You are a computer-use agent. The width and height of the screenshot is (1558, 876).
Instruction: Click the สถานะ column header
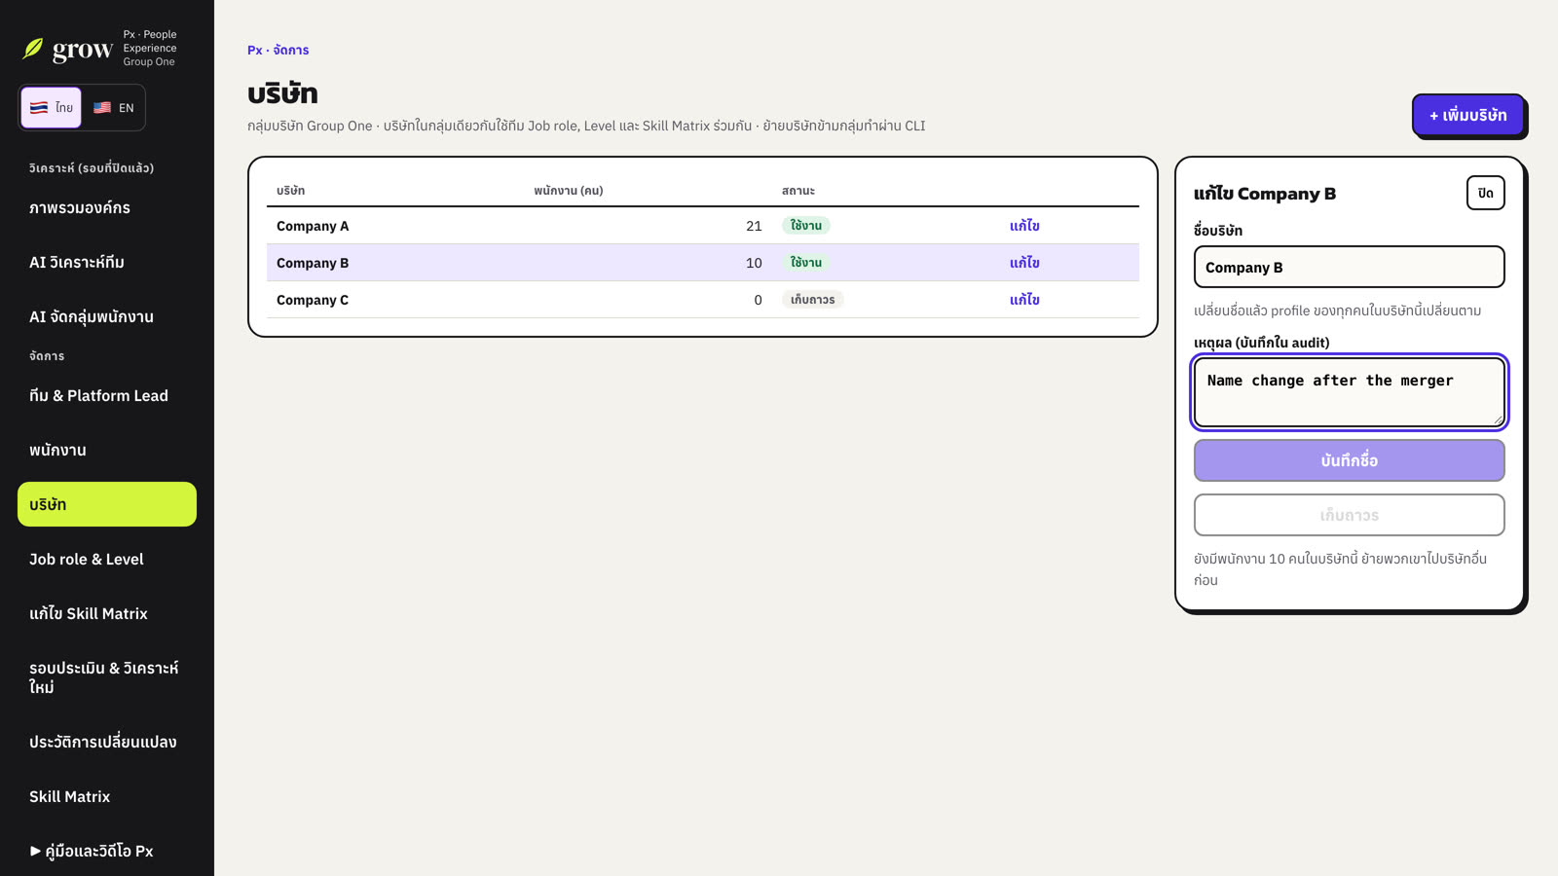(x=798, y=191)
